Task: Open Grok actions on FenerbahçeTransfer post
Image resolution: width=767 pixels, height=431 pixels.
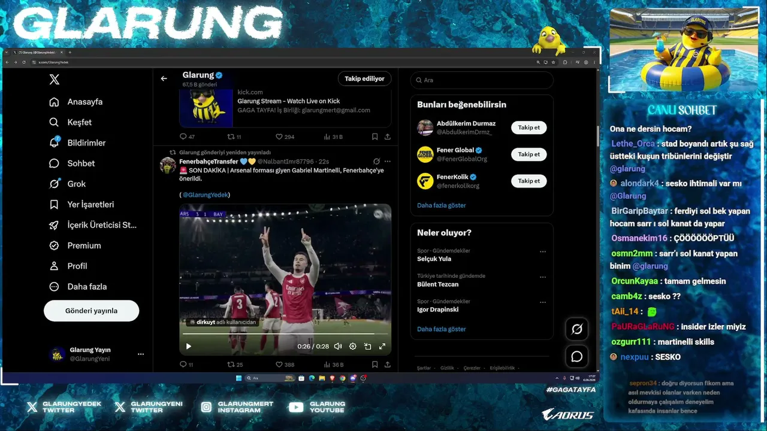Action: click(376, 162)
